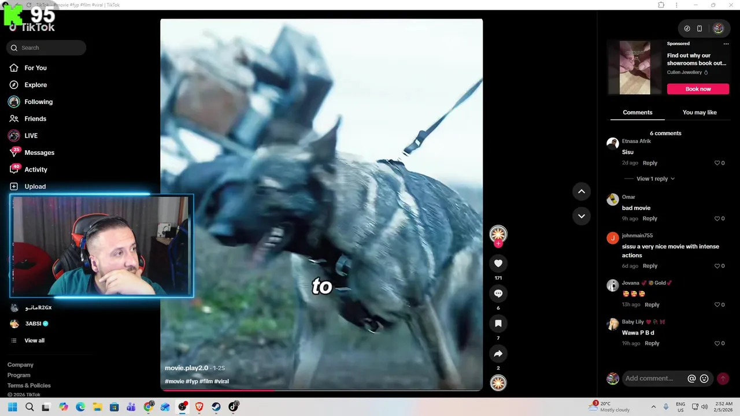The image size is (740, 416).
Task: Open Terms & Policies footer link
Action: coord(29,385)
